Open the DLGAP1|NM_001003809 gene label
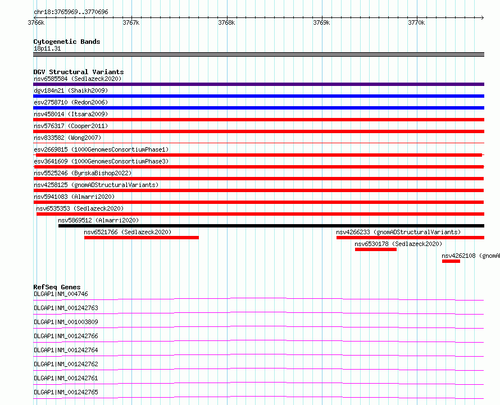 (66, 322)
